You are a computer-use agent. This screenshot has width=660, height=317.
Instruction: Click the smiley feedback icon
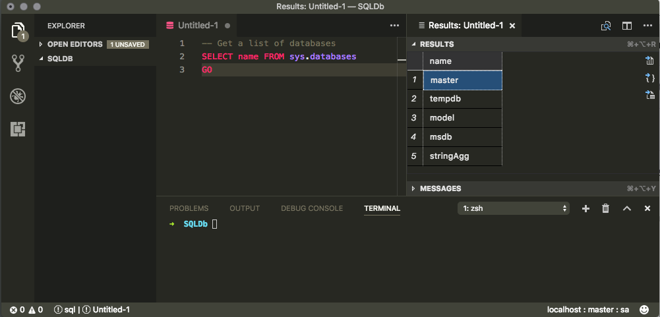644,309
